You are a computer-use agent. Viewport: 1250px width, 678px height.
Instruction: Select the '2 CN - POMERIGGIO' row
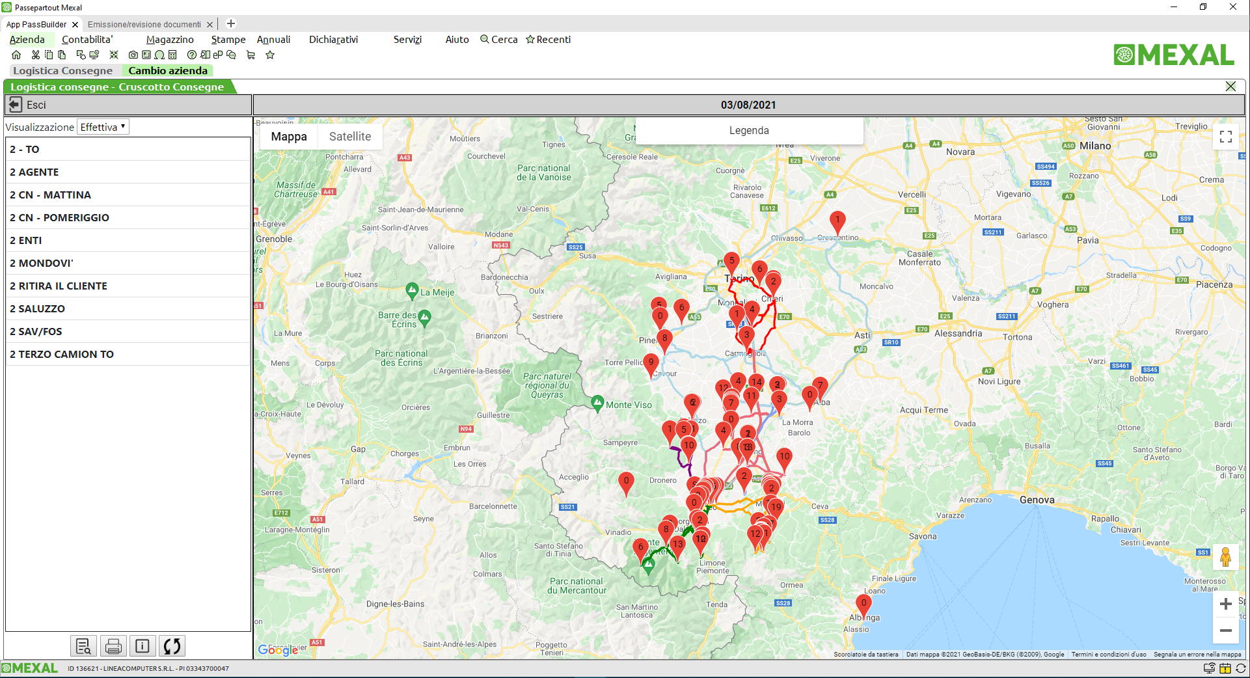(128, 217)
